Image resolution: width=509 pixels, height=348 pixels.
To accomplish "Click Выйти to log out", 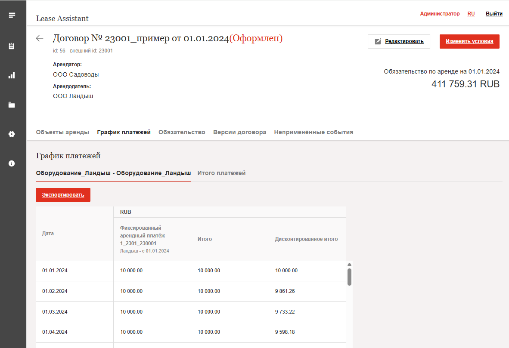I will (494, 13).
